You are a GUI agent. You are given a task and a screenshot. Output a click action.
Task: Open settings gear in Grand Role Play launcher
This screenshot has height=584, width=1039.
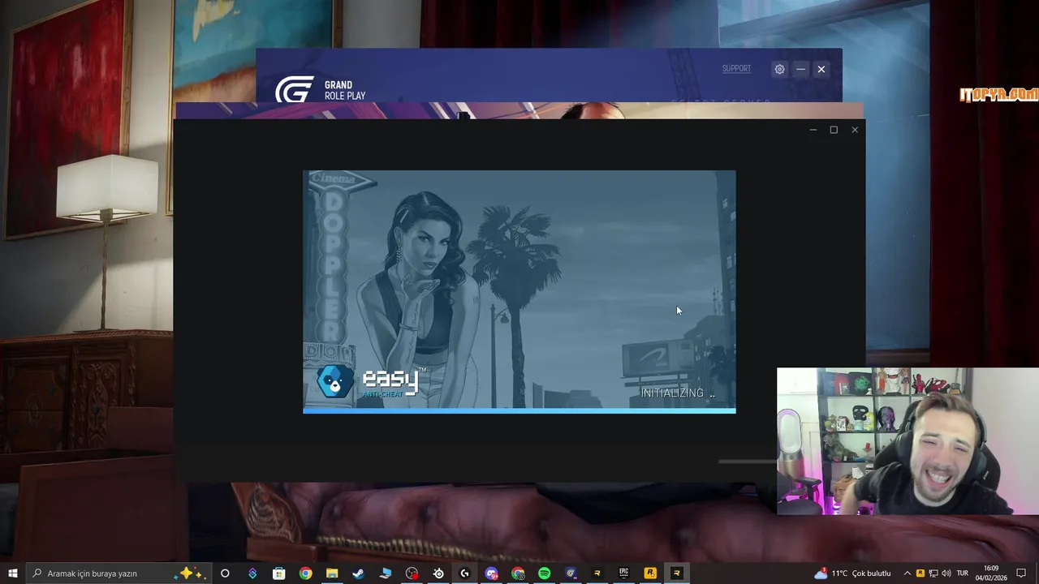point(779,69)
